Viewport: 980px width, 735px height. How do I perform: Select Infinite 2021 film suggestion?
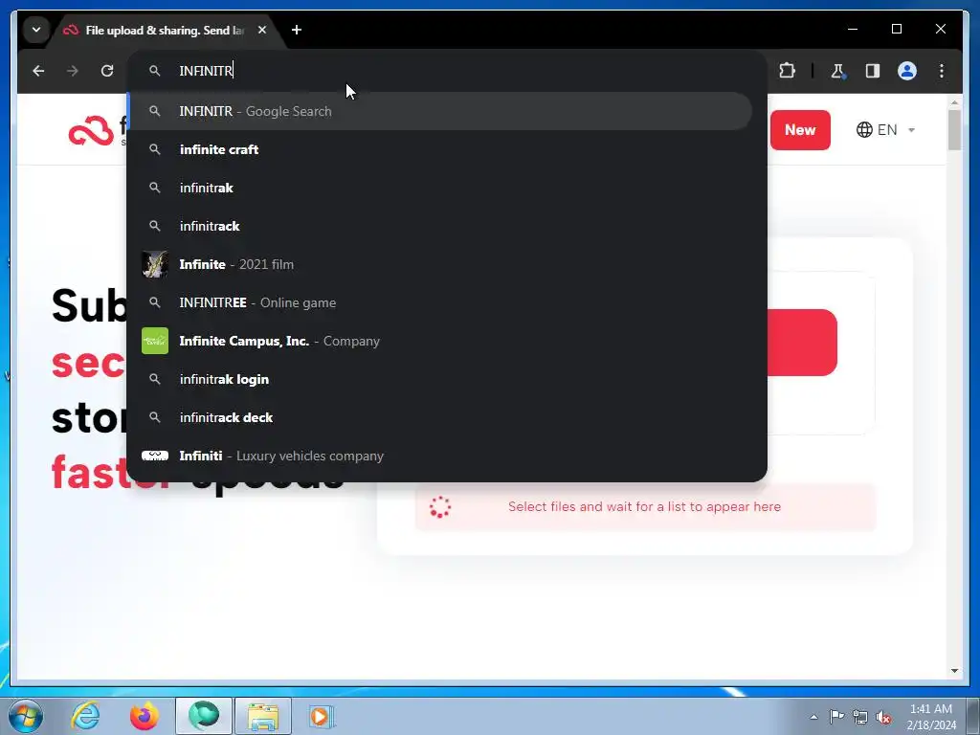(439, 264)
